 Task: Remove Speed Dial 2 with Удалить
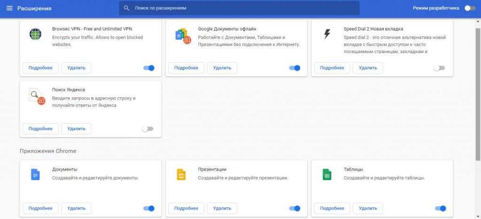point(368,68)
